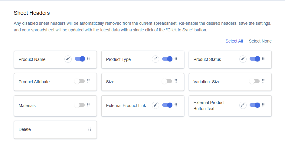Edit External Product Button Text header
285x149 pixels.
243,105
